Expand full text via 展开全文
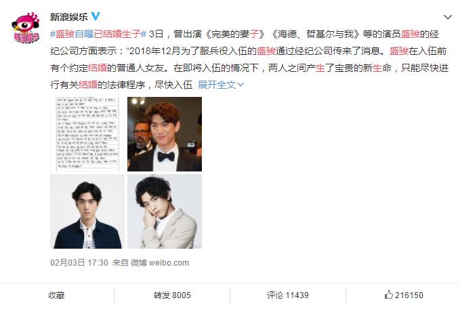The width and height of the screenshot is (460, 309). pyautogui.click(x=217, y=85)
